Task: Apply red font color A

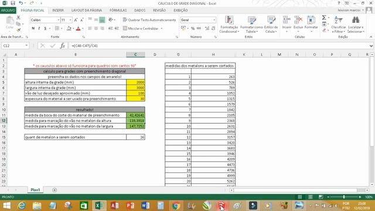Action: (x=78, y=29)
